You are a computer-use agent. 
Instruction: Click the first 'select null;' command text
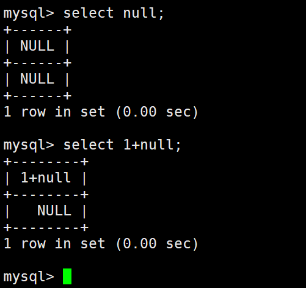(114, 13)
